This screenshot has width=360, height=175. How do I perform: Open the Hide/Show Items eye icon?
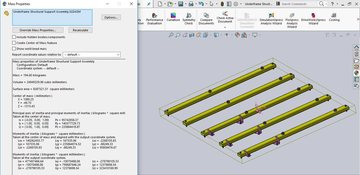(x=226, y=35)
